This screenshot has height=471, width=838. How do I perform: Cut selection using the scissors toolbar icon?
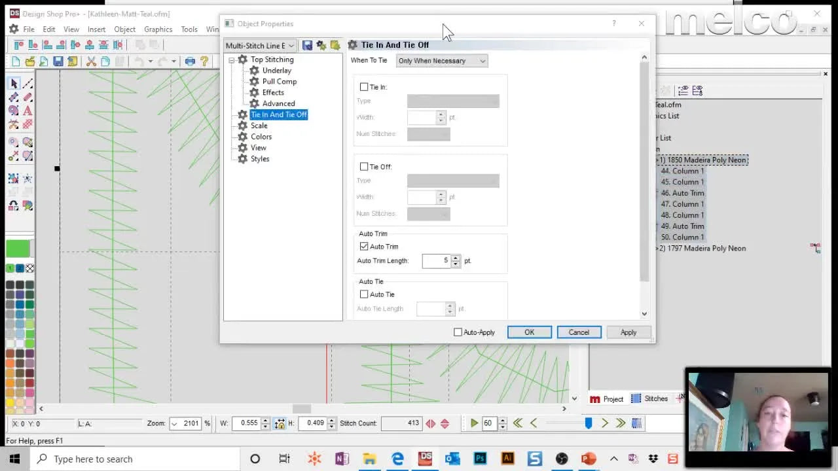92,61
